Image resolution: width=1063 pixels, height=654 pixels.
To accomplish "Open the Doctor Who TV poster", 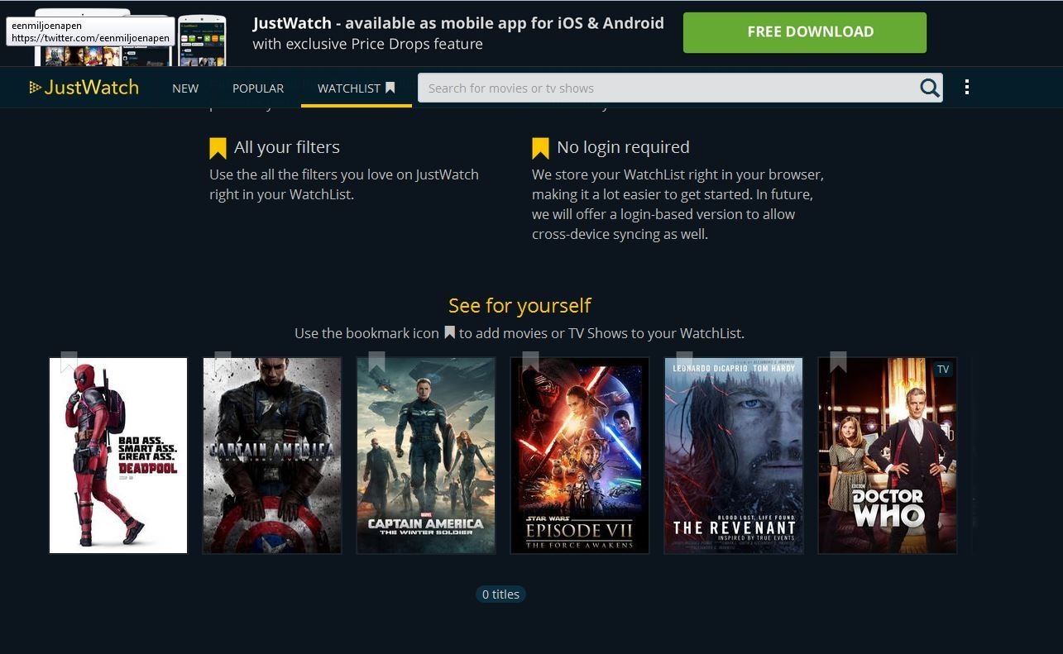I will [x=888, y=456].
